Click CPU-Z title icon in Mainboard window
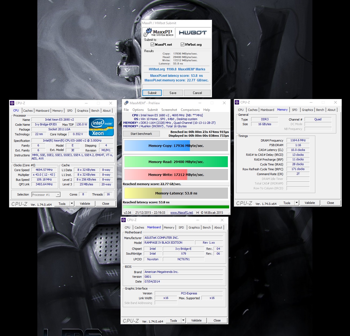The height and width of the screenshot is (336, 350). pyautogui.click(x=124, y=220)
